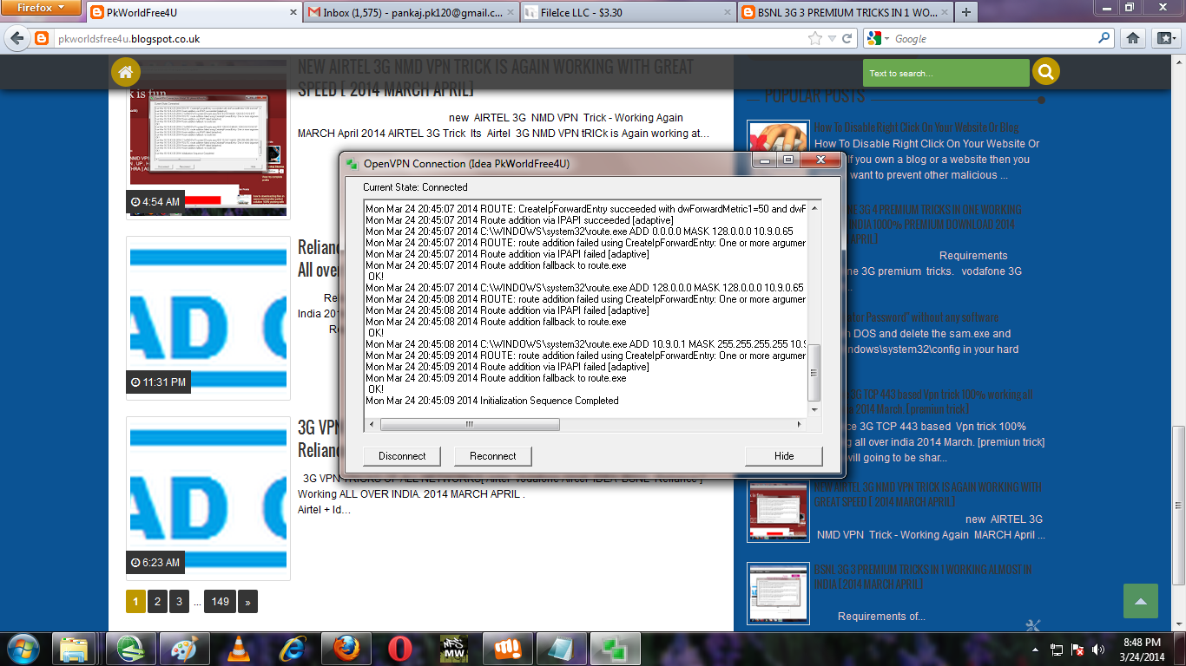Open the URL history dropdown arrow

click(x=832, y=38)
